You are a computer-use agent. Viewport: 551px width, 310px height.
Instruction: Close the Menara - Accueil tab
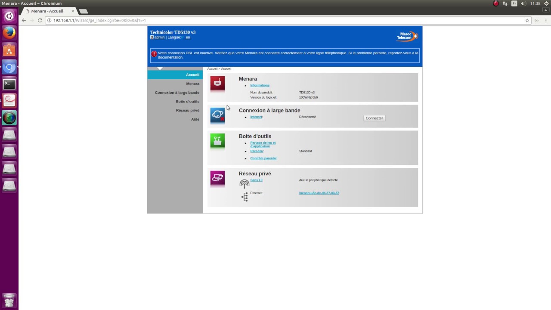[73, 11]
